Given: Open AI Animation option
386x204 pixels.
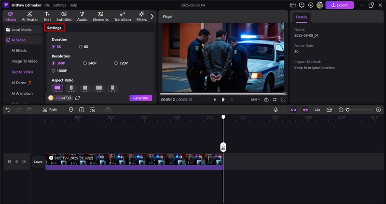Looking at the screenshot, I should click(22, 93).
